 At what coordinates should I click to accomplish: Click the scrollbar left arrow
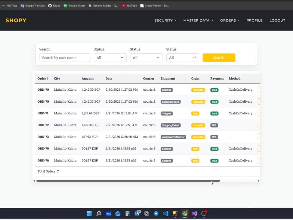coord(34,181)
